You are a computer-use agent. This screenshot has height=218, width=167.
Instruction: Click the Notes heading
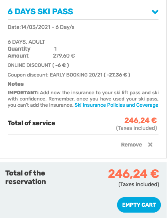click(x=16, y=84)
